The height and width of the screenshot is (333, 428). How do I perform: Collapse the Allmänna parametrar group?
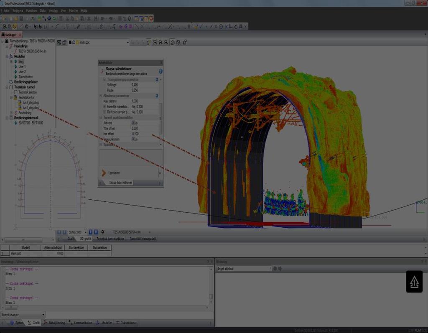(100, 96)
